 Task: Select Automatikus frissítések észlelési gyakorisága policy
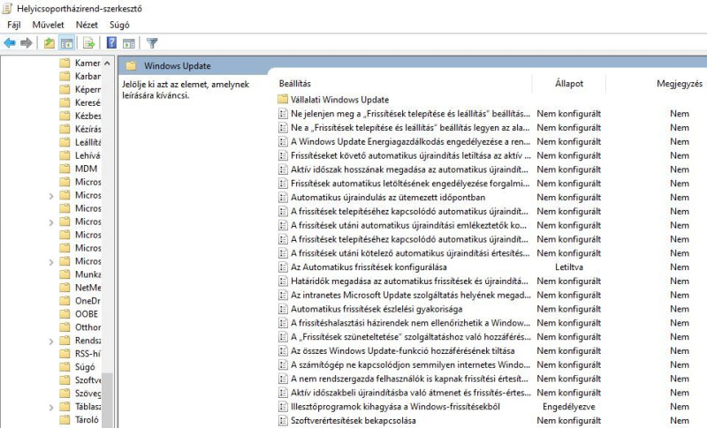click(376, 309)
